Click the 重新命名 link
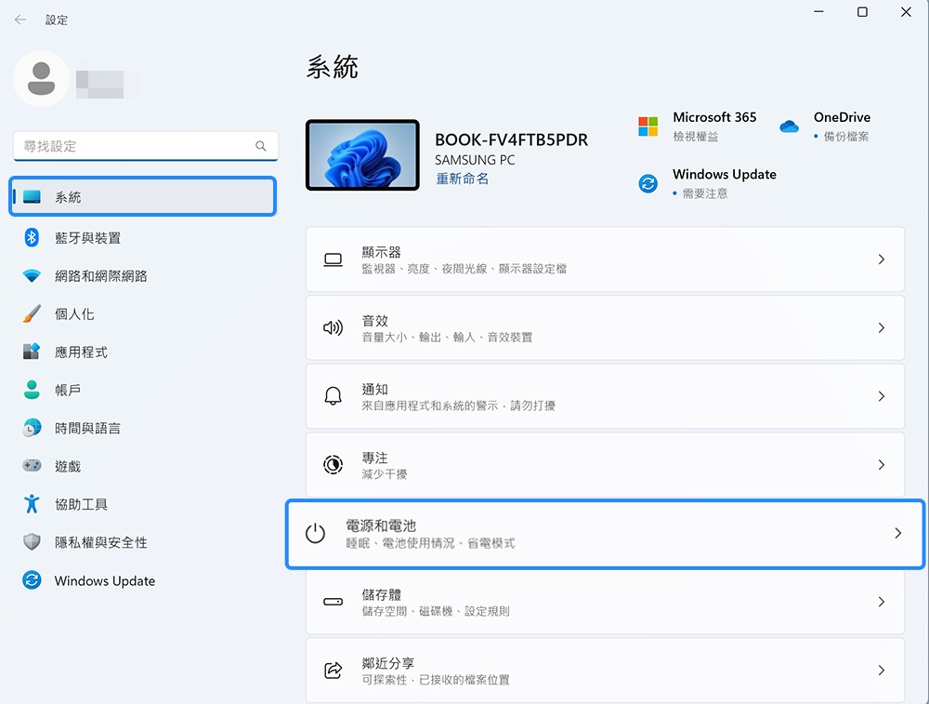This screenshot has width=929, height=704. coord(462,179)
